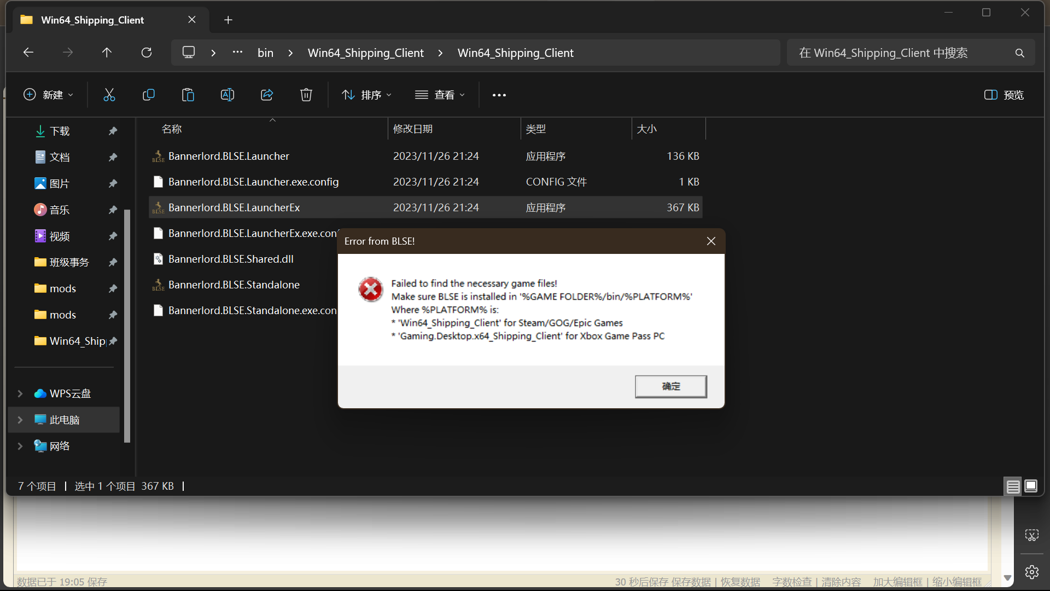Sort by 类型 column header
Screen dimensions: 1050x591
pos(576,129)
